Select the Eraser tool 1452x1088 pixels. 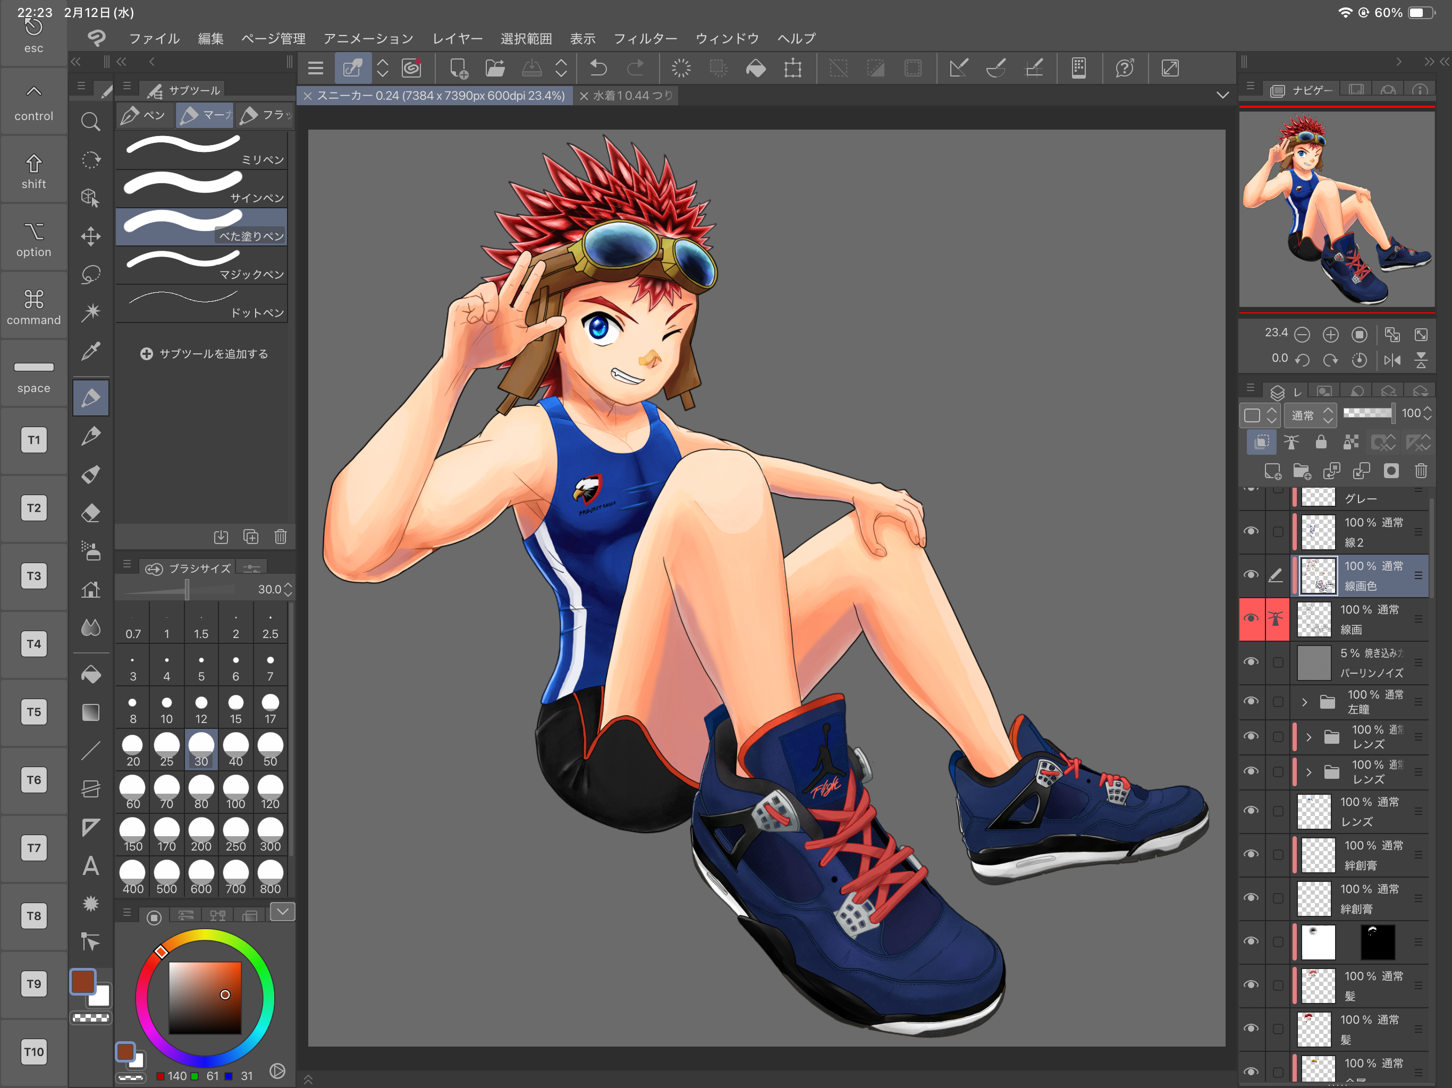[x=90, y=513]
